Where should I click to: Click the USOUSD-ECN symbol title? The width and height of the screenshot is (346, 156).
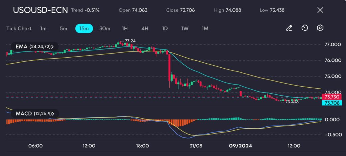[40, 10]
